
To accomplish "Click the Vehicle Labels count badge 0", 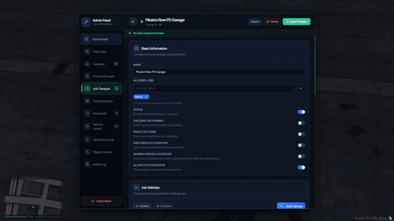I will pyautogui.click(x=116, y=127).
